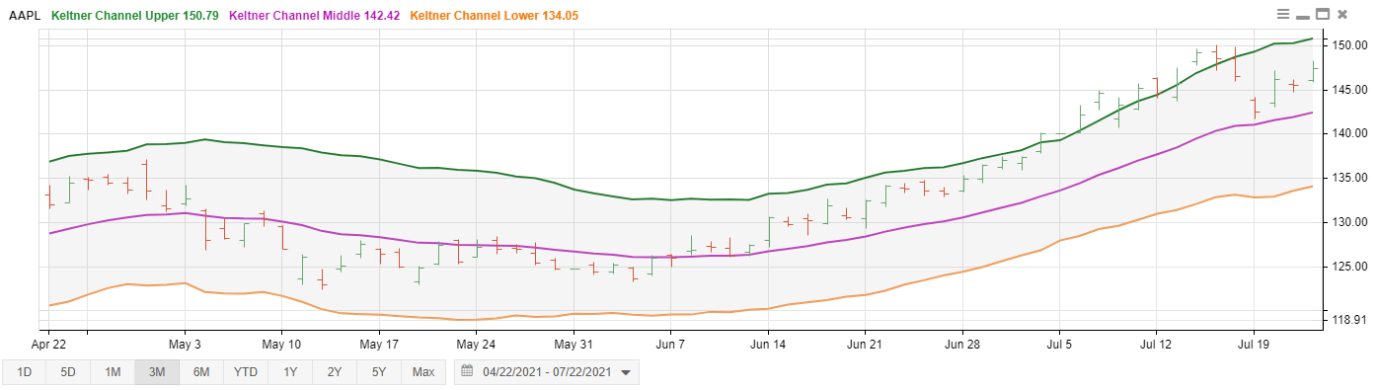This screenshot has width=1378, height=390.
Task: Switch to the 1M range
Action: (x=113, y=372)
